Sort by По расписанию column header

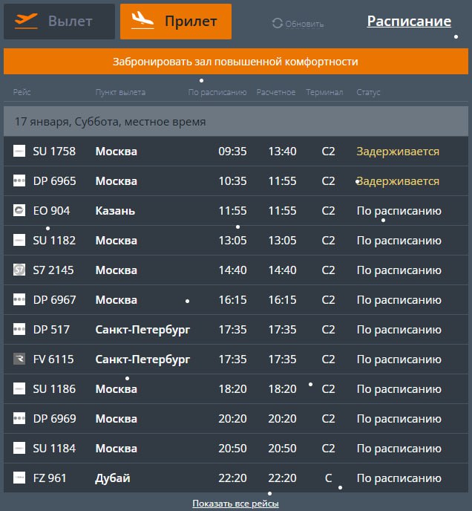point(217,93)
